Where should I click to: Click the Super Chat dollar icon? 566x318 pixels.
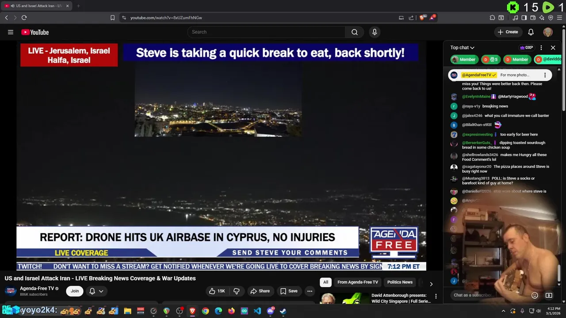[549, 295]
